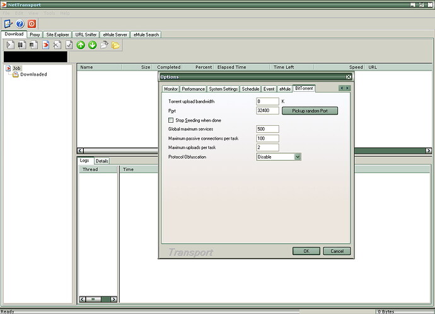The image size is (435, 314).
Task: Open the Site Explorer tab
Action: click(57, 35)
